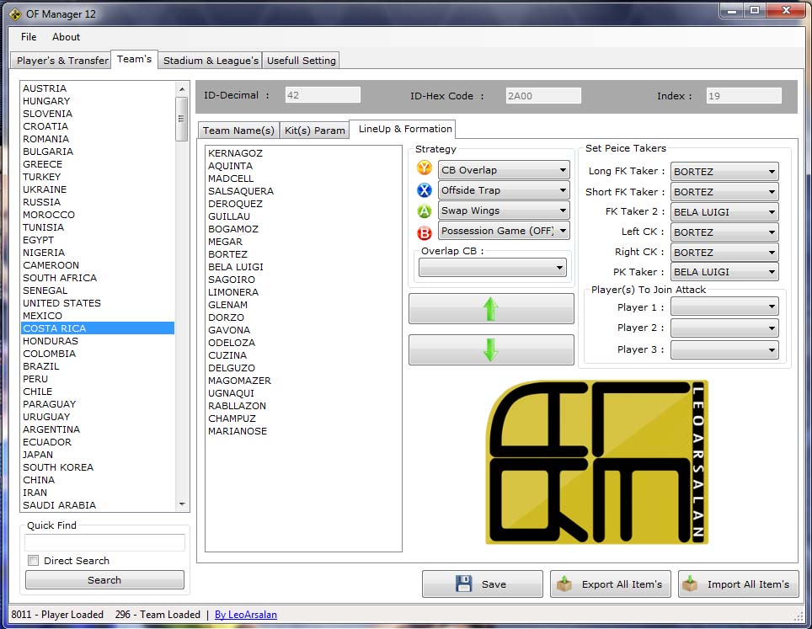
Task: Click the blue X strategy button icon
Action: coord(424,190)
